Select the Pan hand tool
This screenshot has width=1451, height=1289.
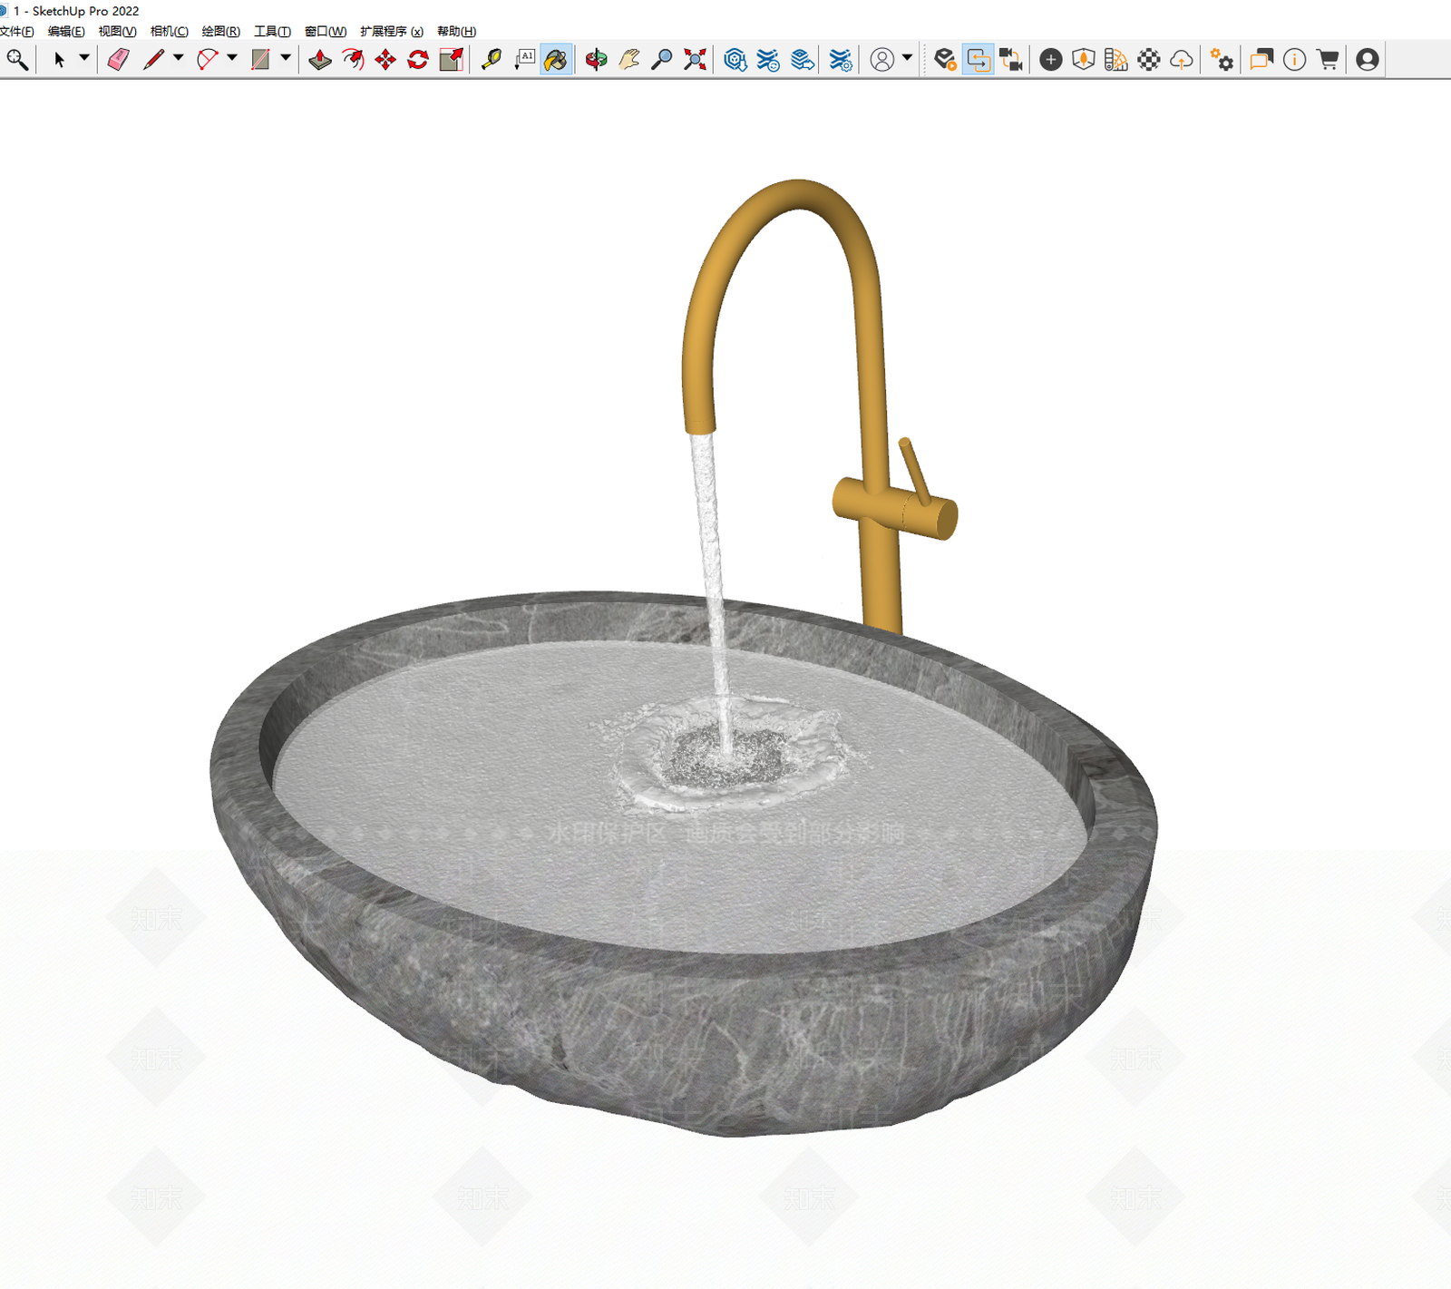[629, 60]
